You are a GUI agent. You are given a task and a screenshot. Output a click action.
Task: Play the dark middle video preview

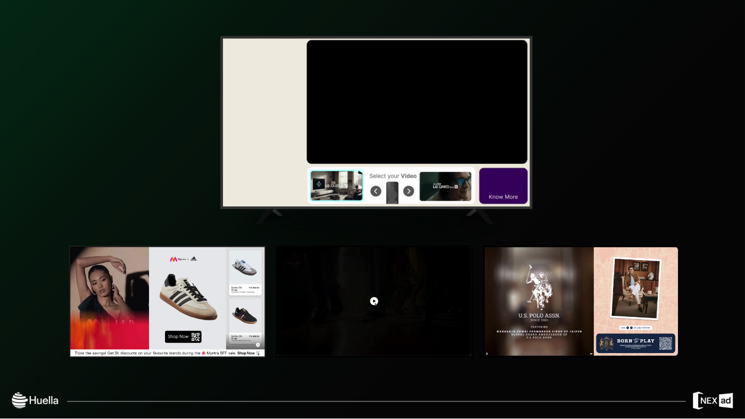pyautogui.click(x=374, y=301)
